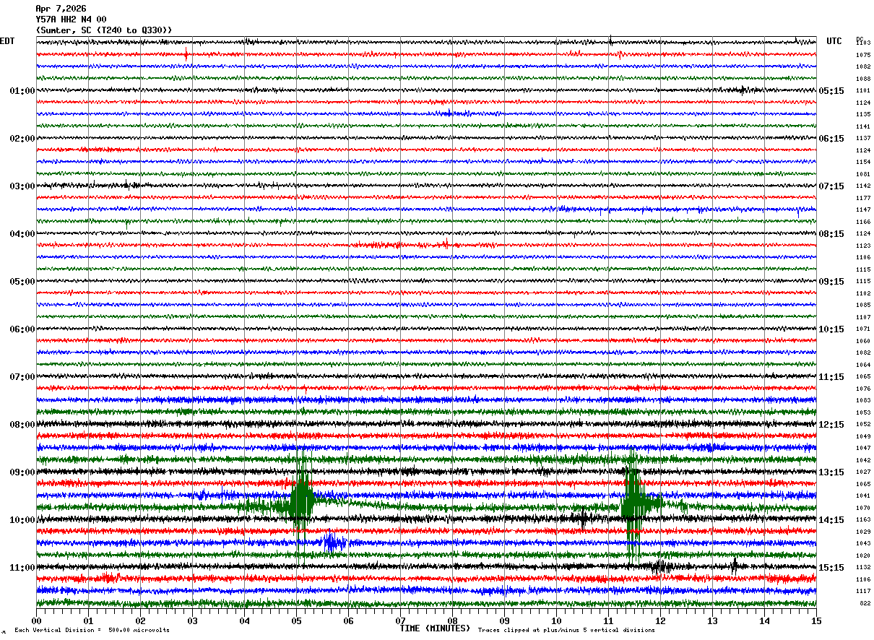The height and width of the screenshot is (640, 874).
Task: Click the 15:15 UTC time label
Action: click(x=831, y=568)
